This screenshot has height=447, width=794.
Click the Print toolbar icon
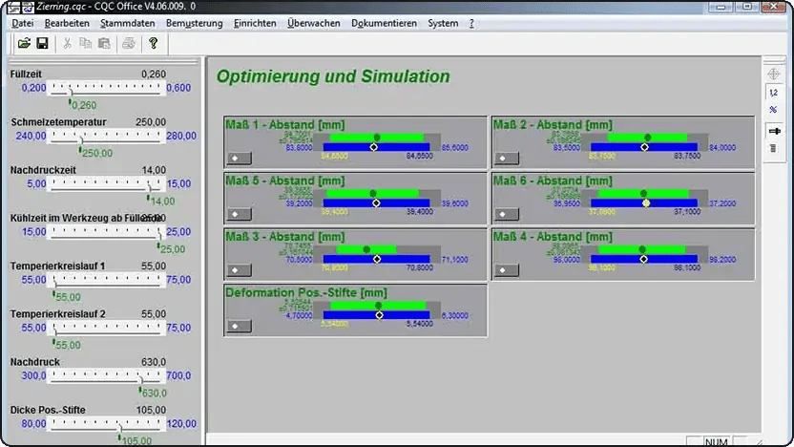click(x=129, y=44)
